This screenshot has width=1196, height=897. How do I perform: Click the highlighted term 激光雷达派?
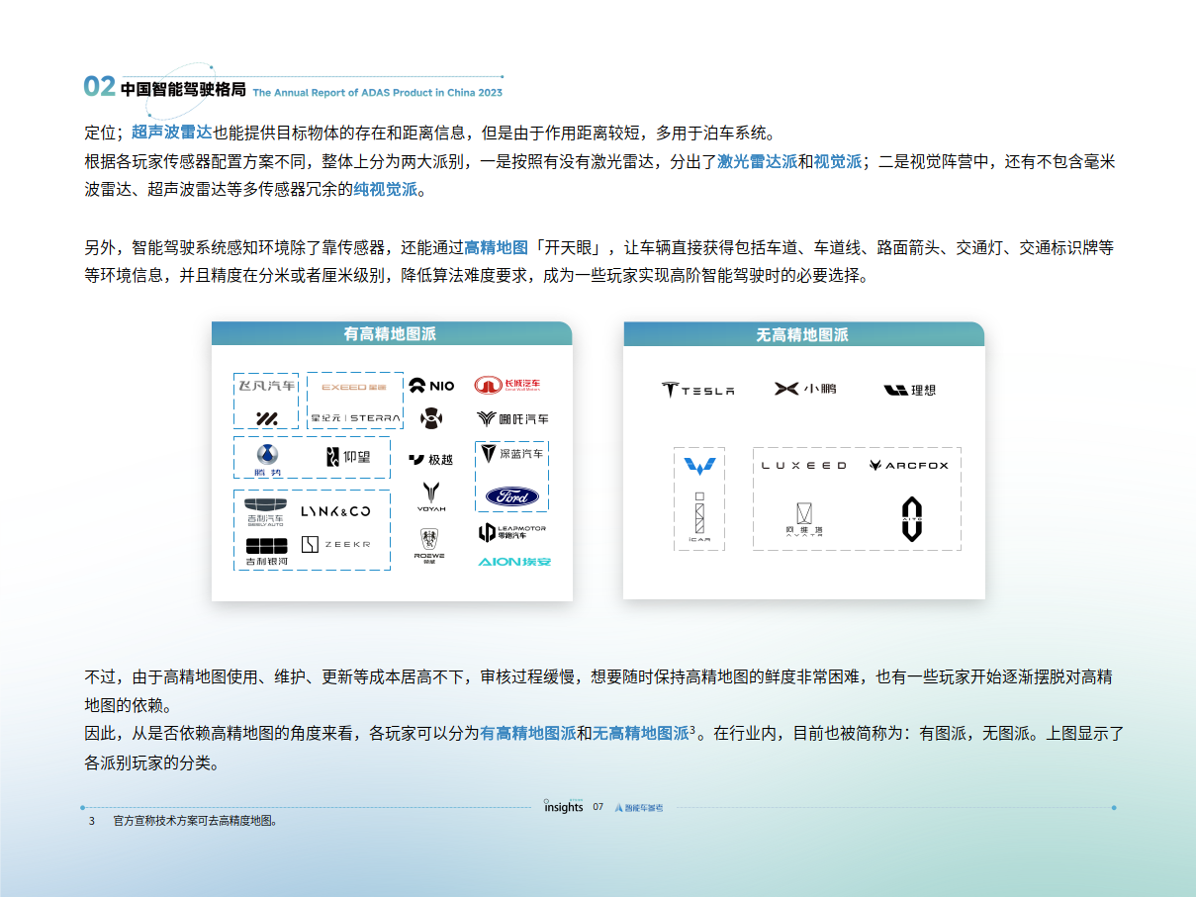758,160
